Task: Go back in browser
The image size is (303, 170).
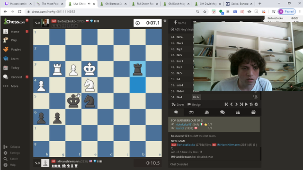Action: click(5, 11)
